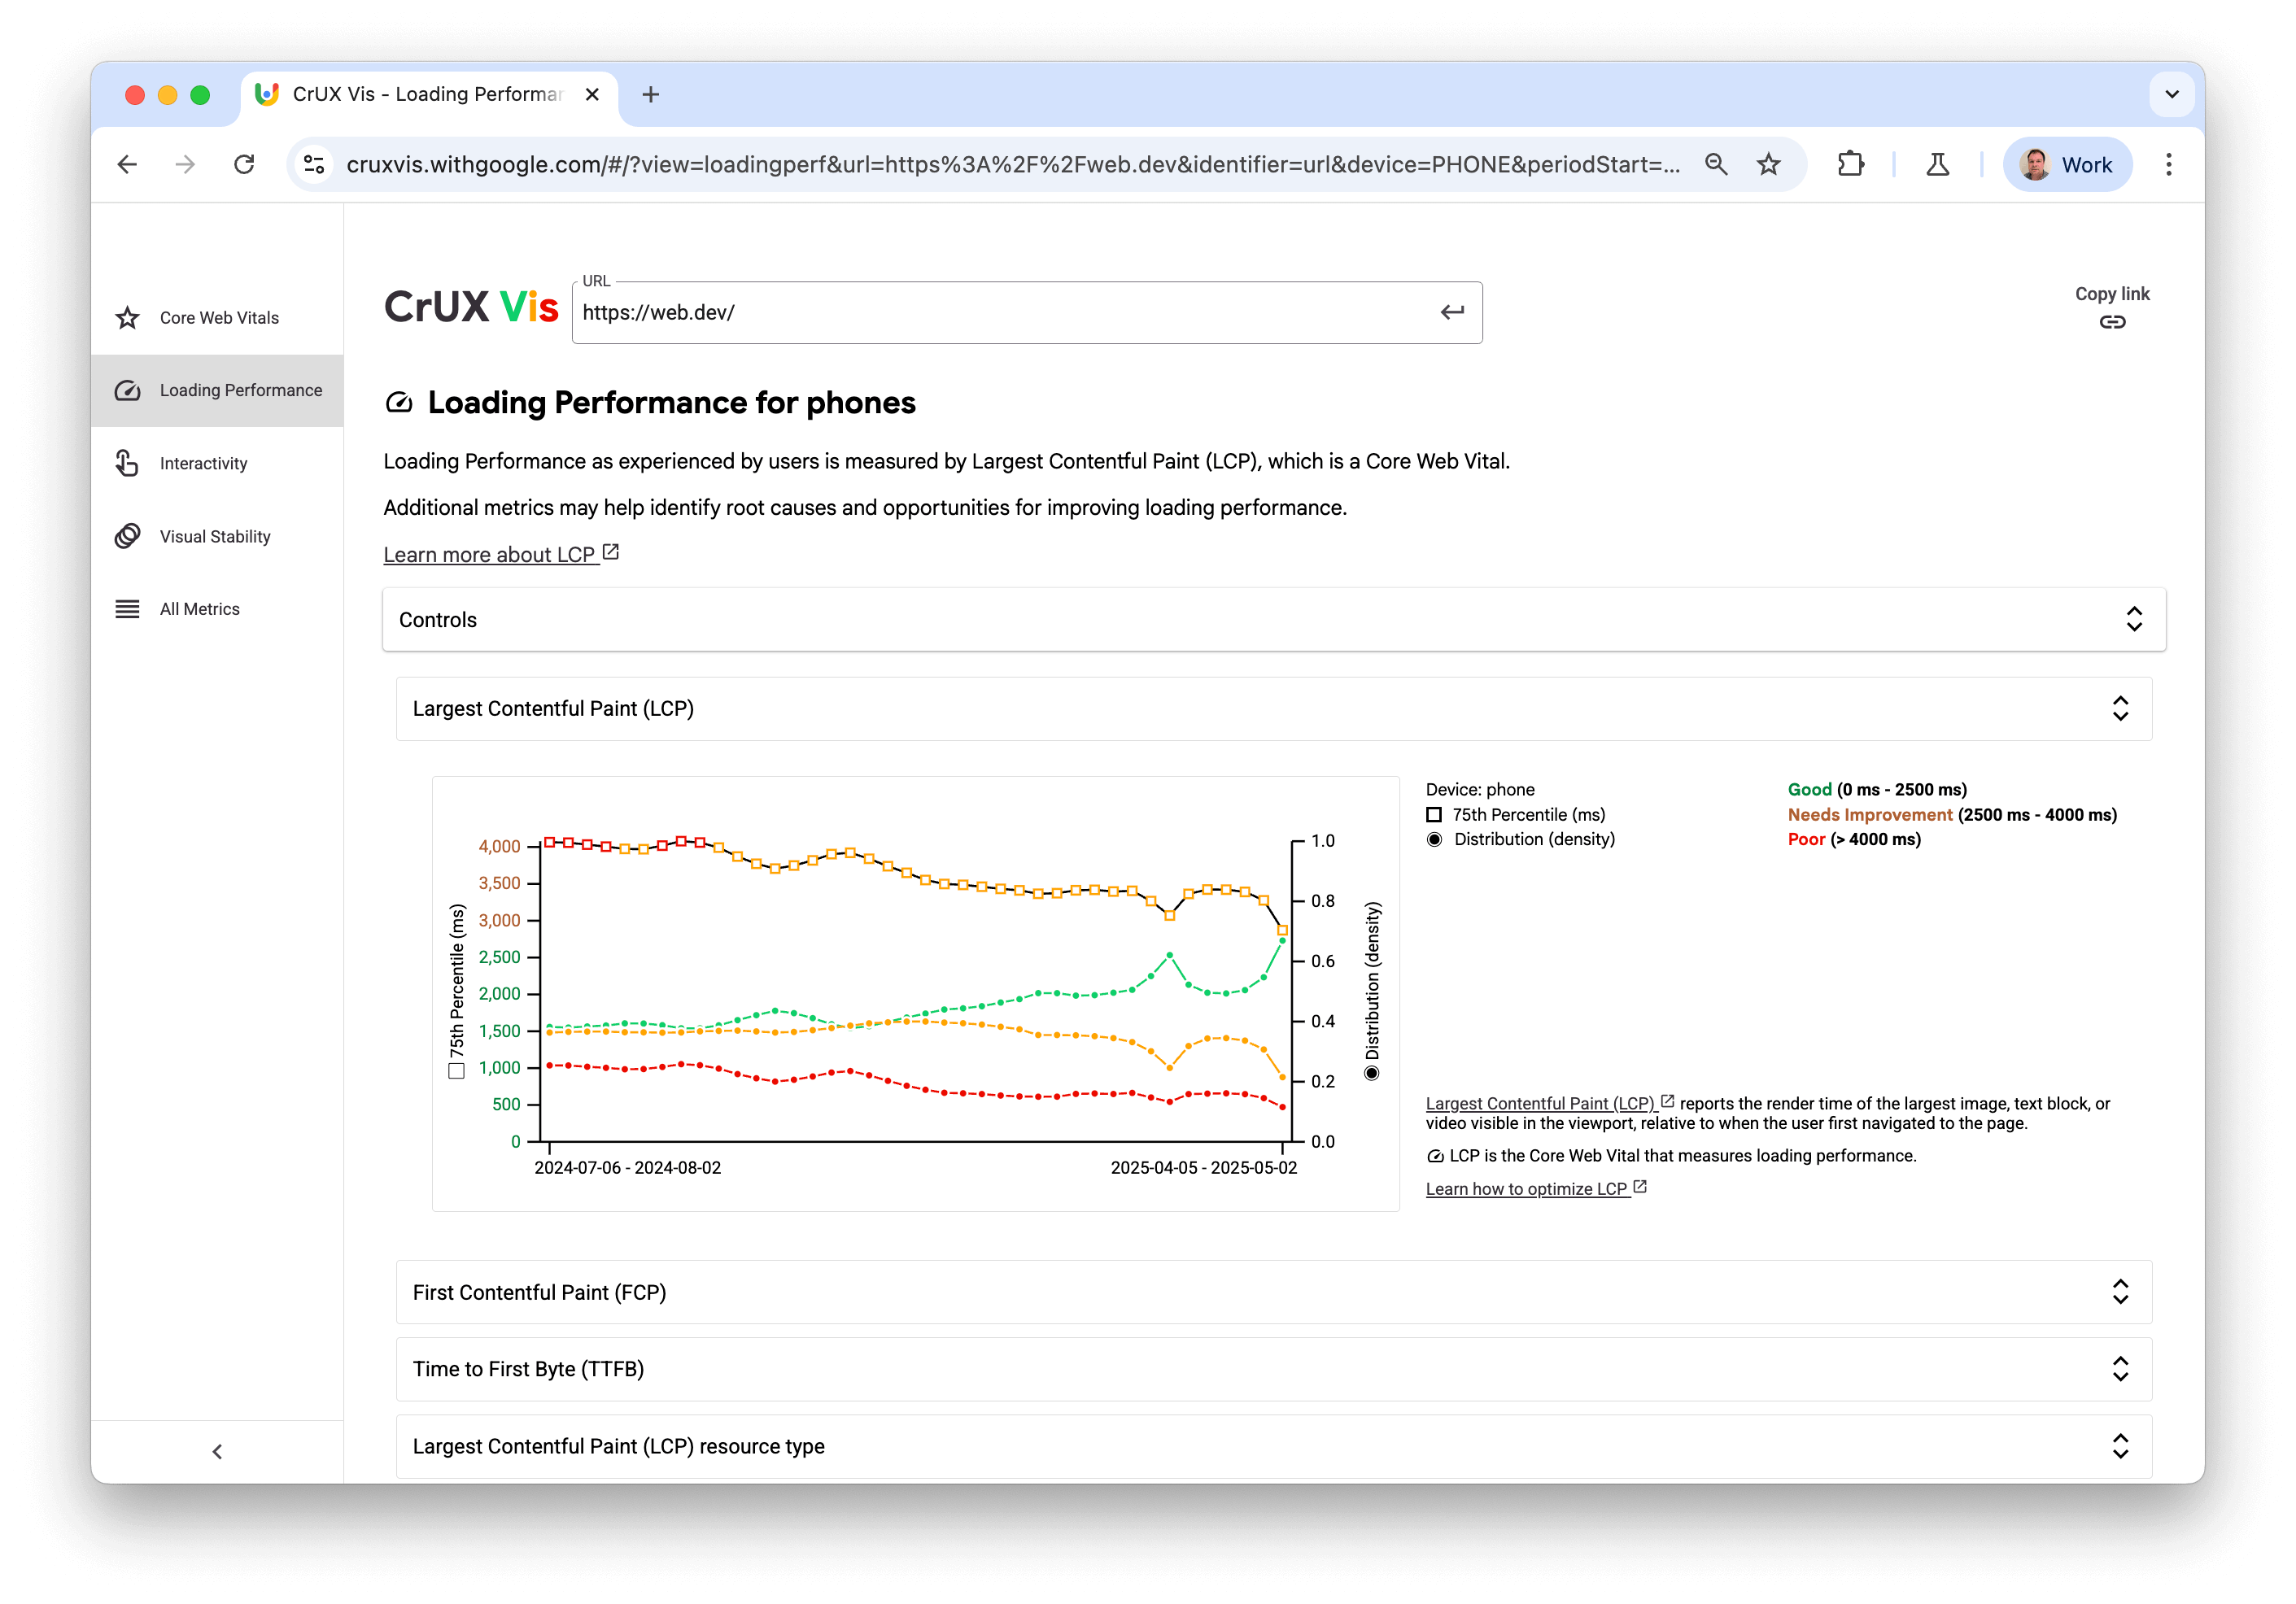
Task: Collapse the Largest Contentful Paint section
Action: [2122, 708]
